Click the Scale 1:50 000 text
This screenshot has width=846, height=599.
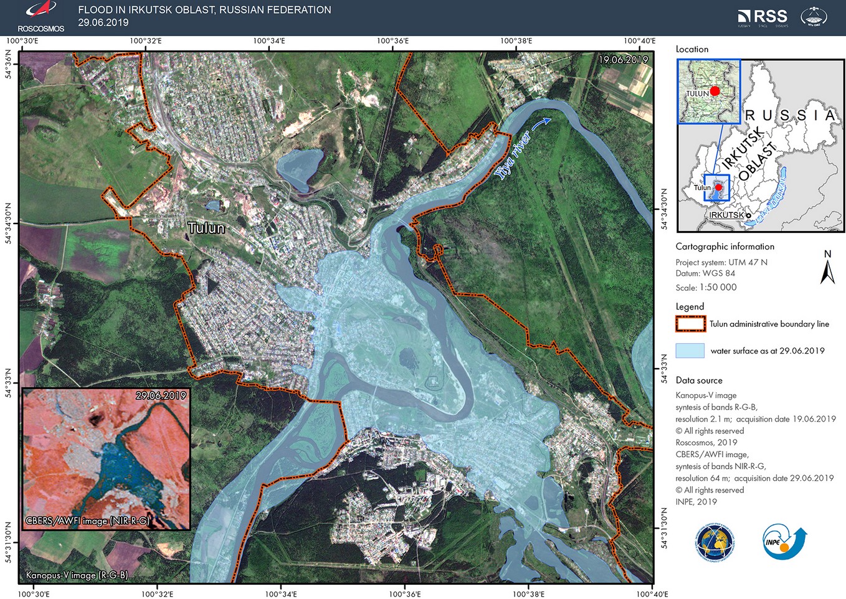(x=706, y=288)
